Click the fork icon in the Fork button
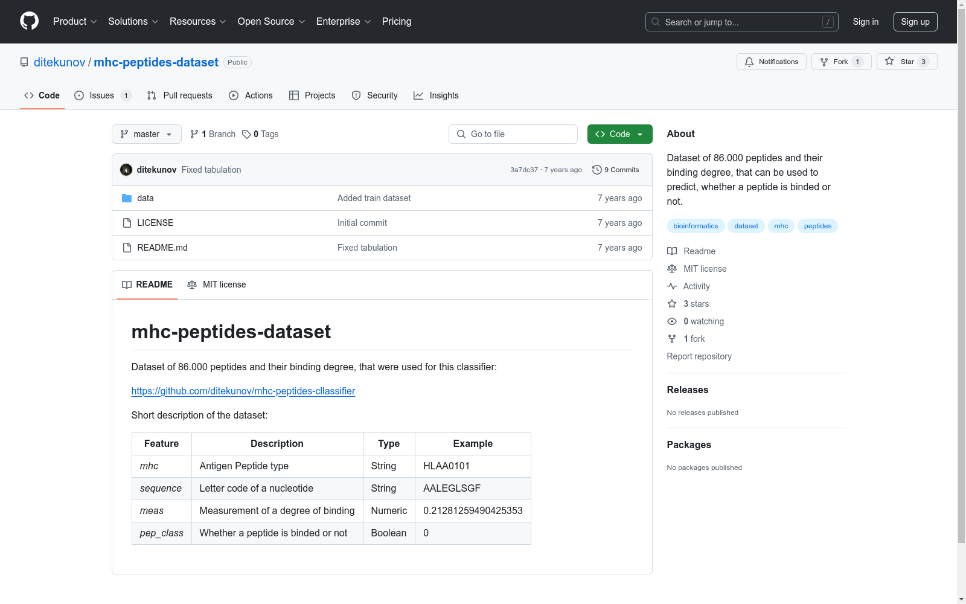Viewport: 966px width, 604px height. coord(824,62)
